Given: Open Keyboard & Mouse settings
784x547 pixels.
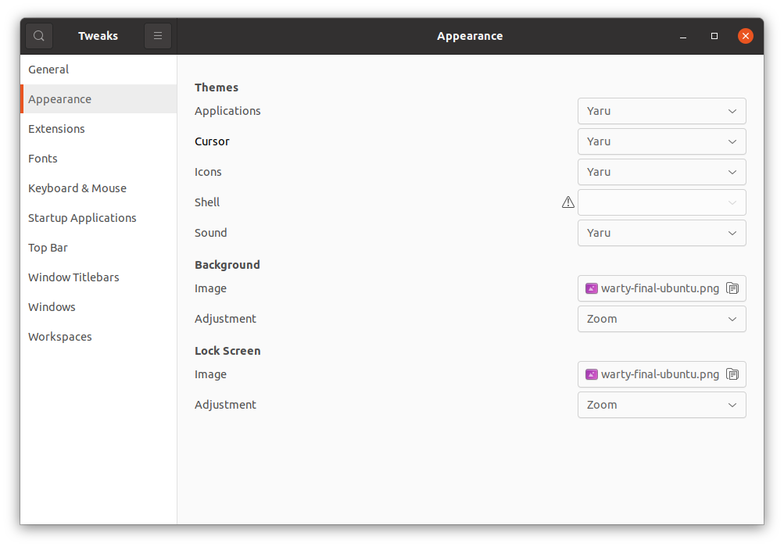Looking at the screenshot, I should tap(98, 188).
